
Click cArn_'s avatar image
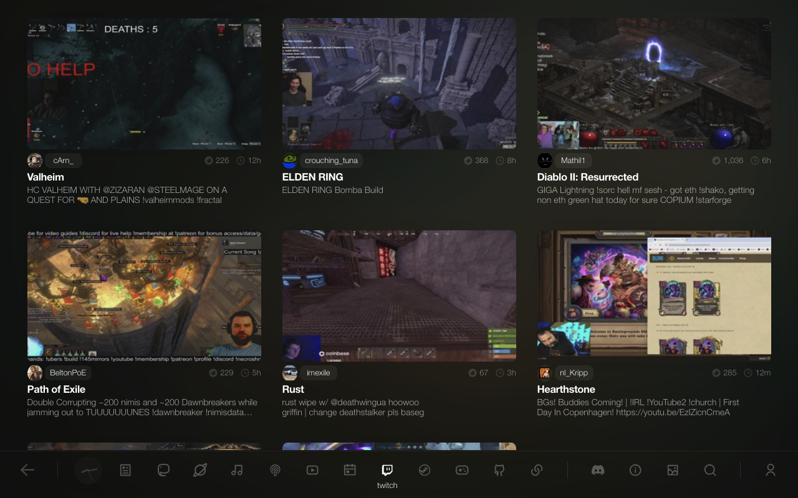[35, 161]
